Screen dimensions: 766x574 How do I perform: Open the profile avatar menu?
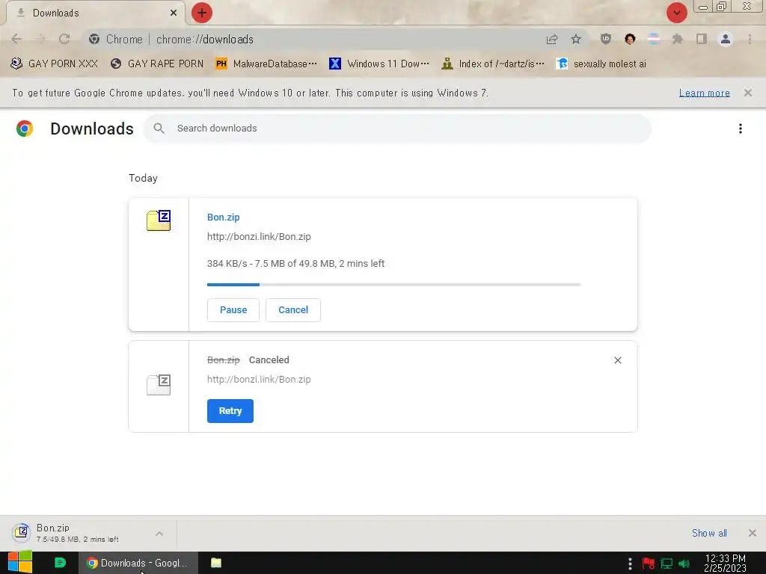[726, 39]
